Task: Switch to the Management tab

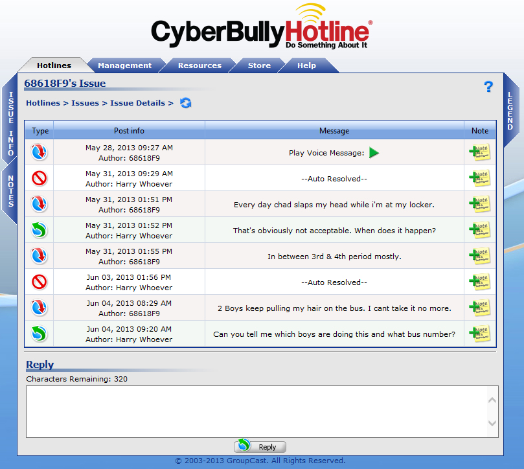Action: [x=124, y=65]
